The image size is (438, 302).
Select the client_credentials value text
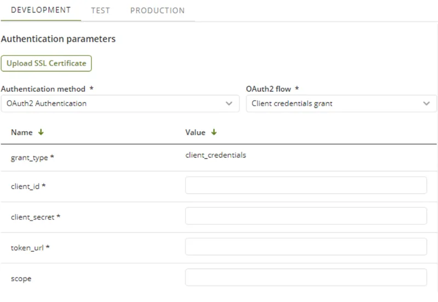point(216,155)
